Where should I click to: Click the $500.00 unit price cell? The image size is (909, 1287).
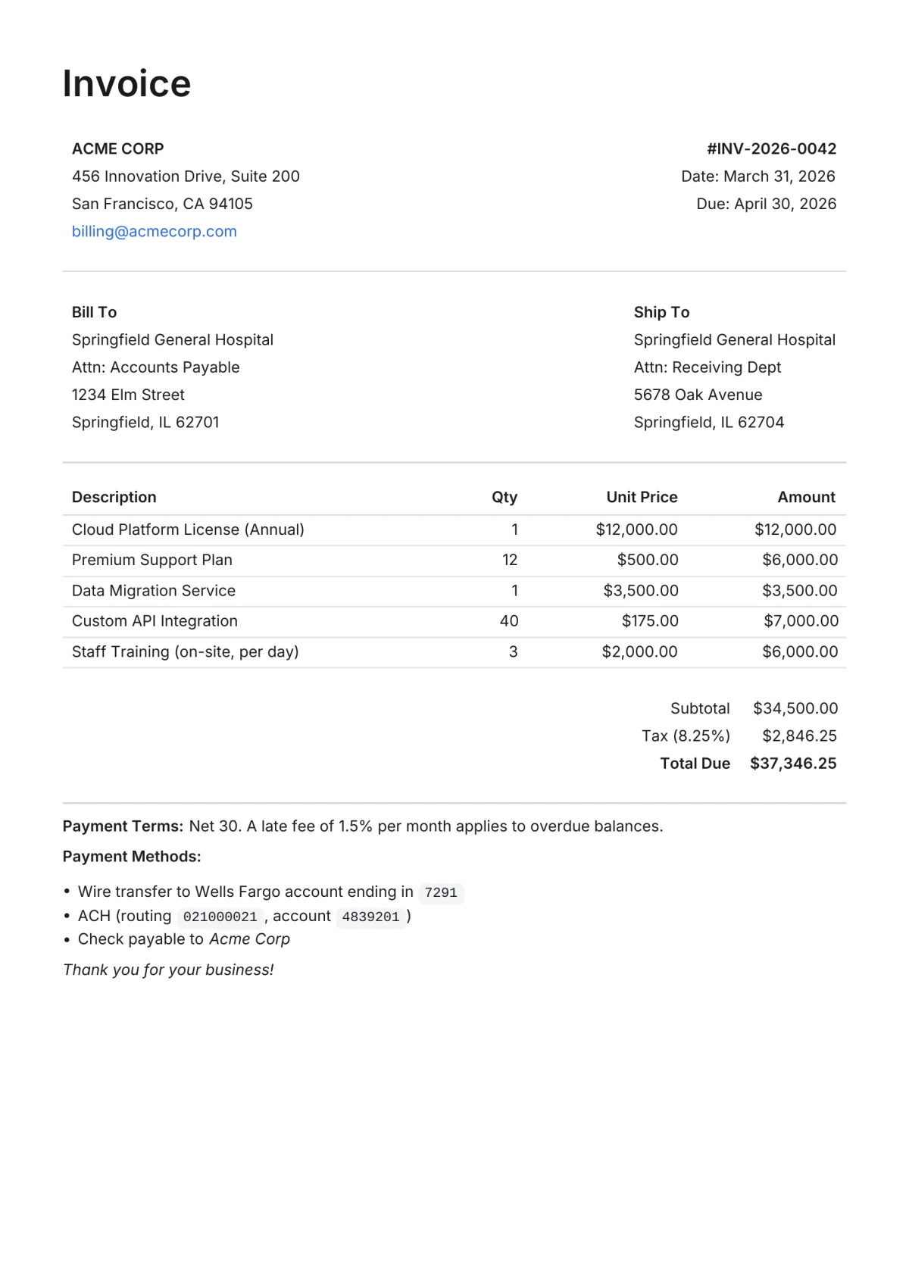tap(648, 560)
